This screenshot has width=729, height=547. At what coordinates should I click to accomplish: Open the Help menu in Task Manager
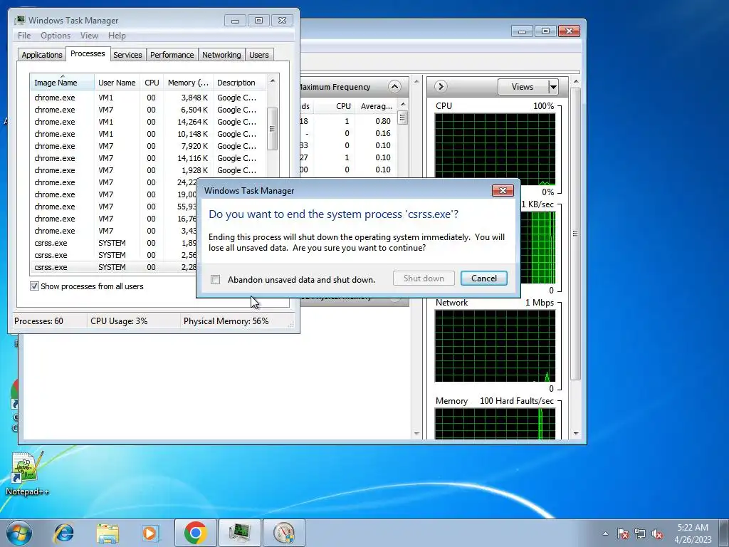(117, 36)
